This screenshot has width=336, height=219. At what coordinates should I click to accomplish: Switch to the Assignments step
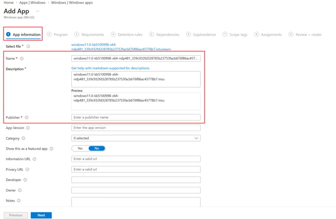(268, 35)
